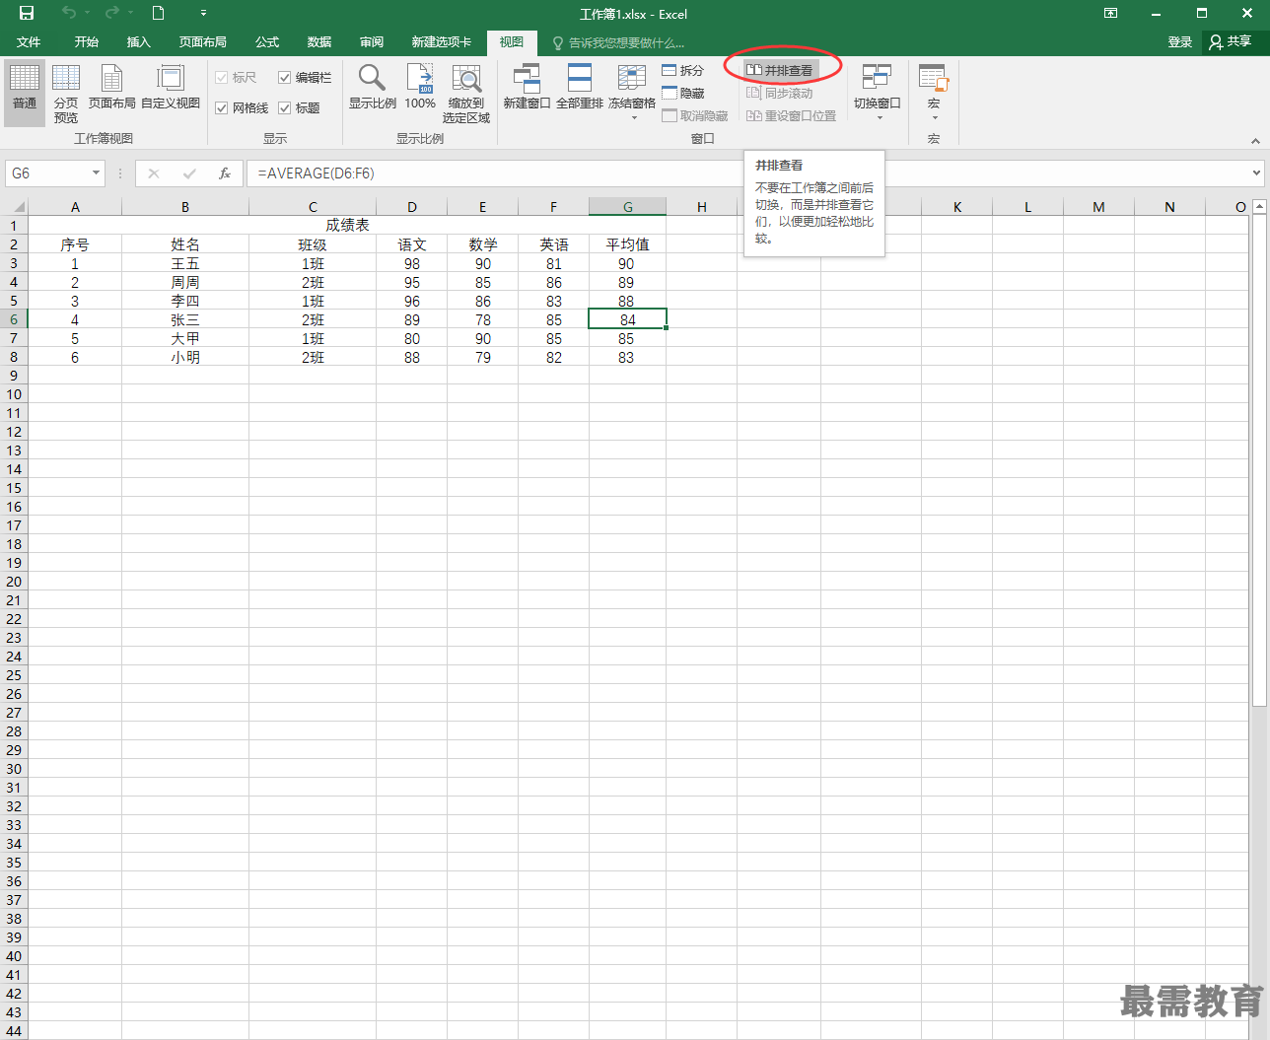Open Quick Access Toolbar customize dropdown
Image resolution: width=1270 pixels, height=1040 pixels.
[203, 14]
